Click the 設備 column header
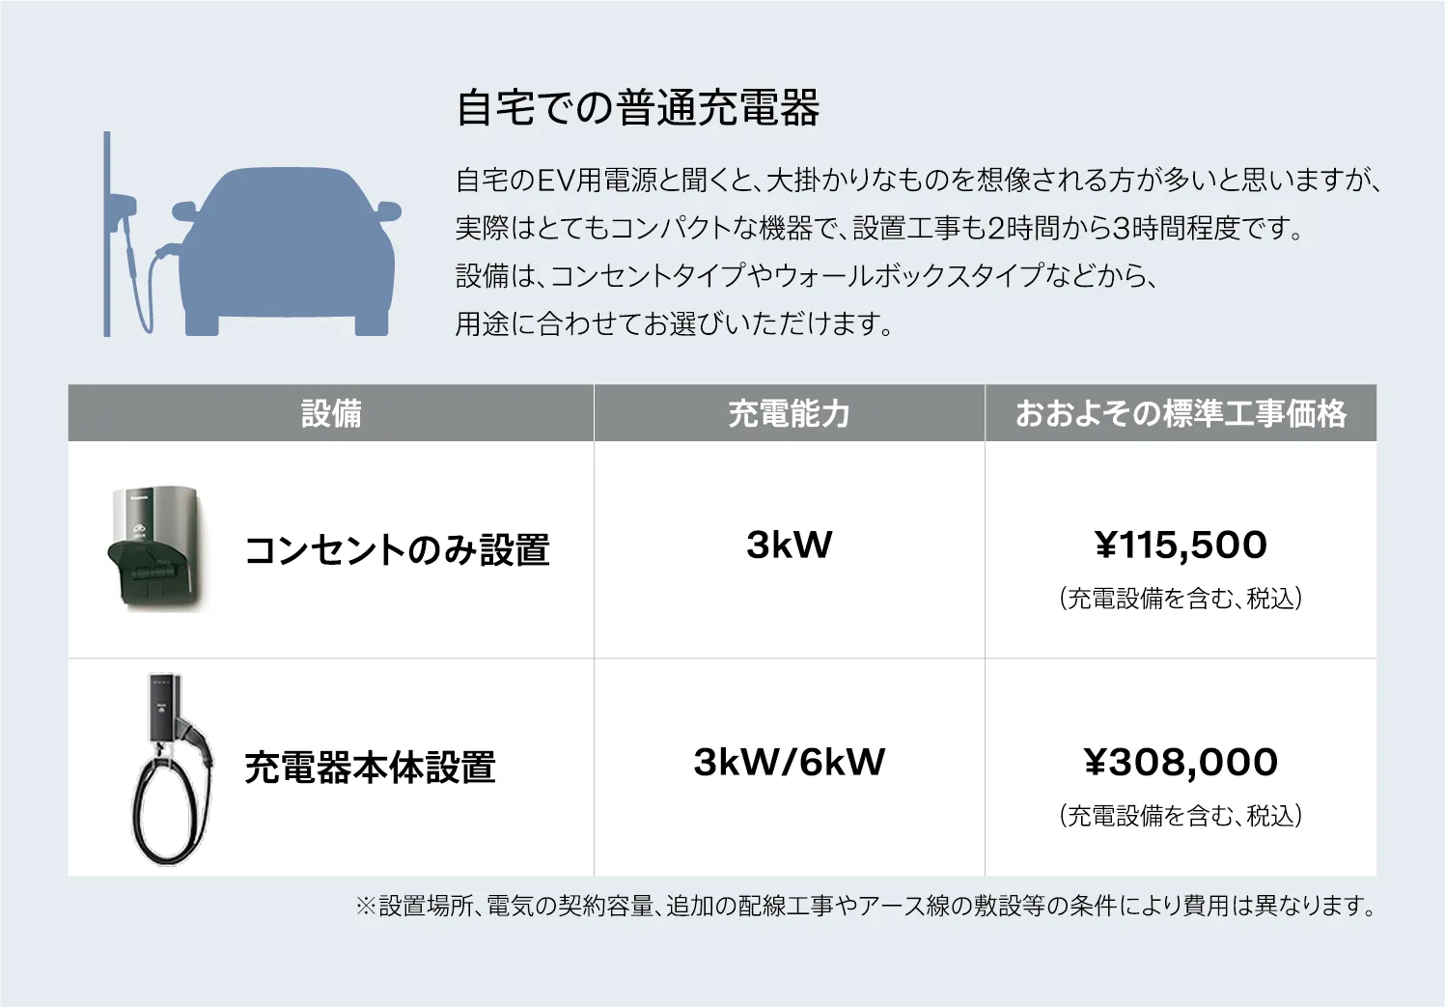 331,413
